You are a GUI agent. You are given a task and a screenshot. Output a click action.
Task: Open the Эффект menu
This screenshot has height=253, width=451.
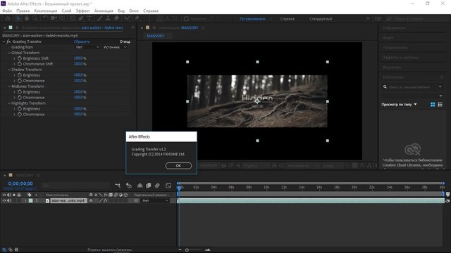point(83,11)
